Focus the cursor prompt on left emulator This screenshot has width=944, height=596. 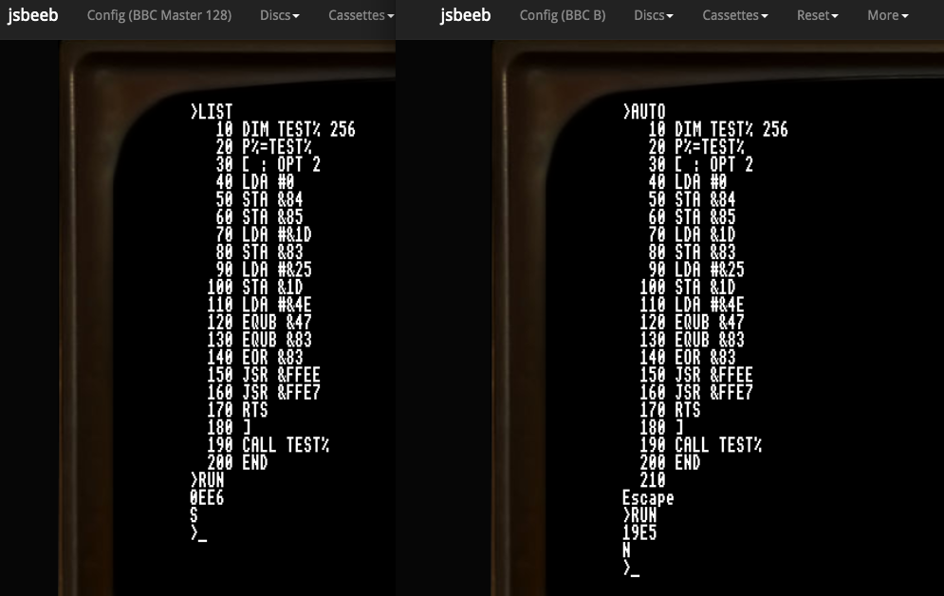[198, 533]
